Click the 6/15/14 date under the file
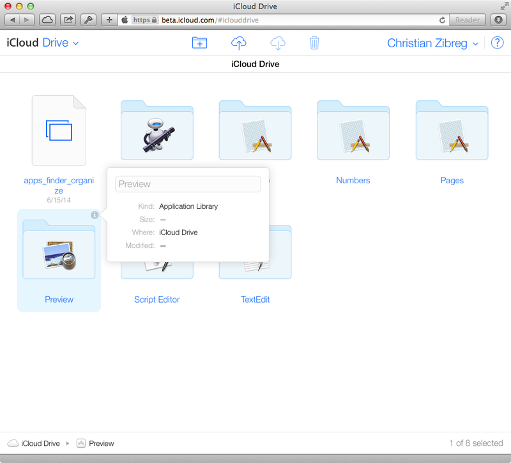This screenshot has height=463, width=511. [x=59, y=200]
